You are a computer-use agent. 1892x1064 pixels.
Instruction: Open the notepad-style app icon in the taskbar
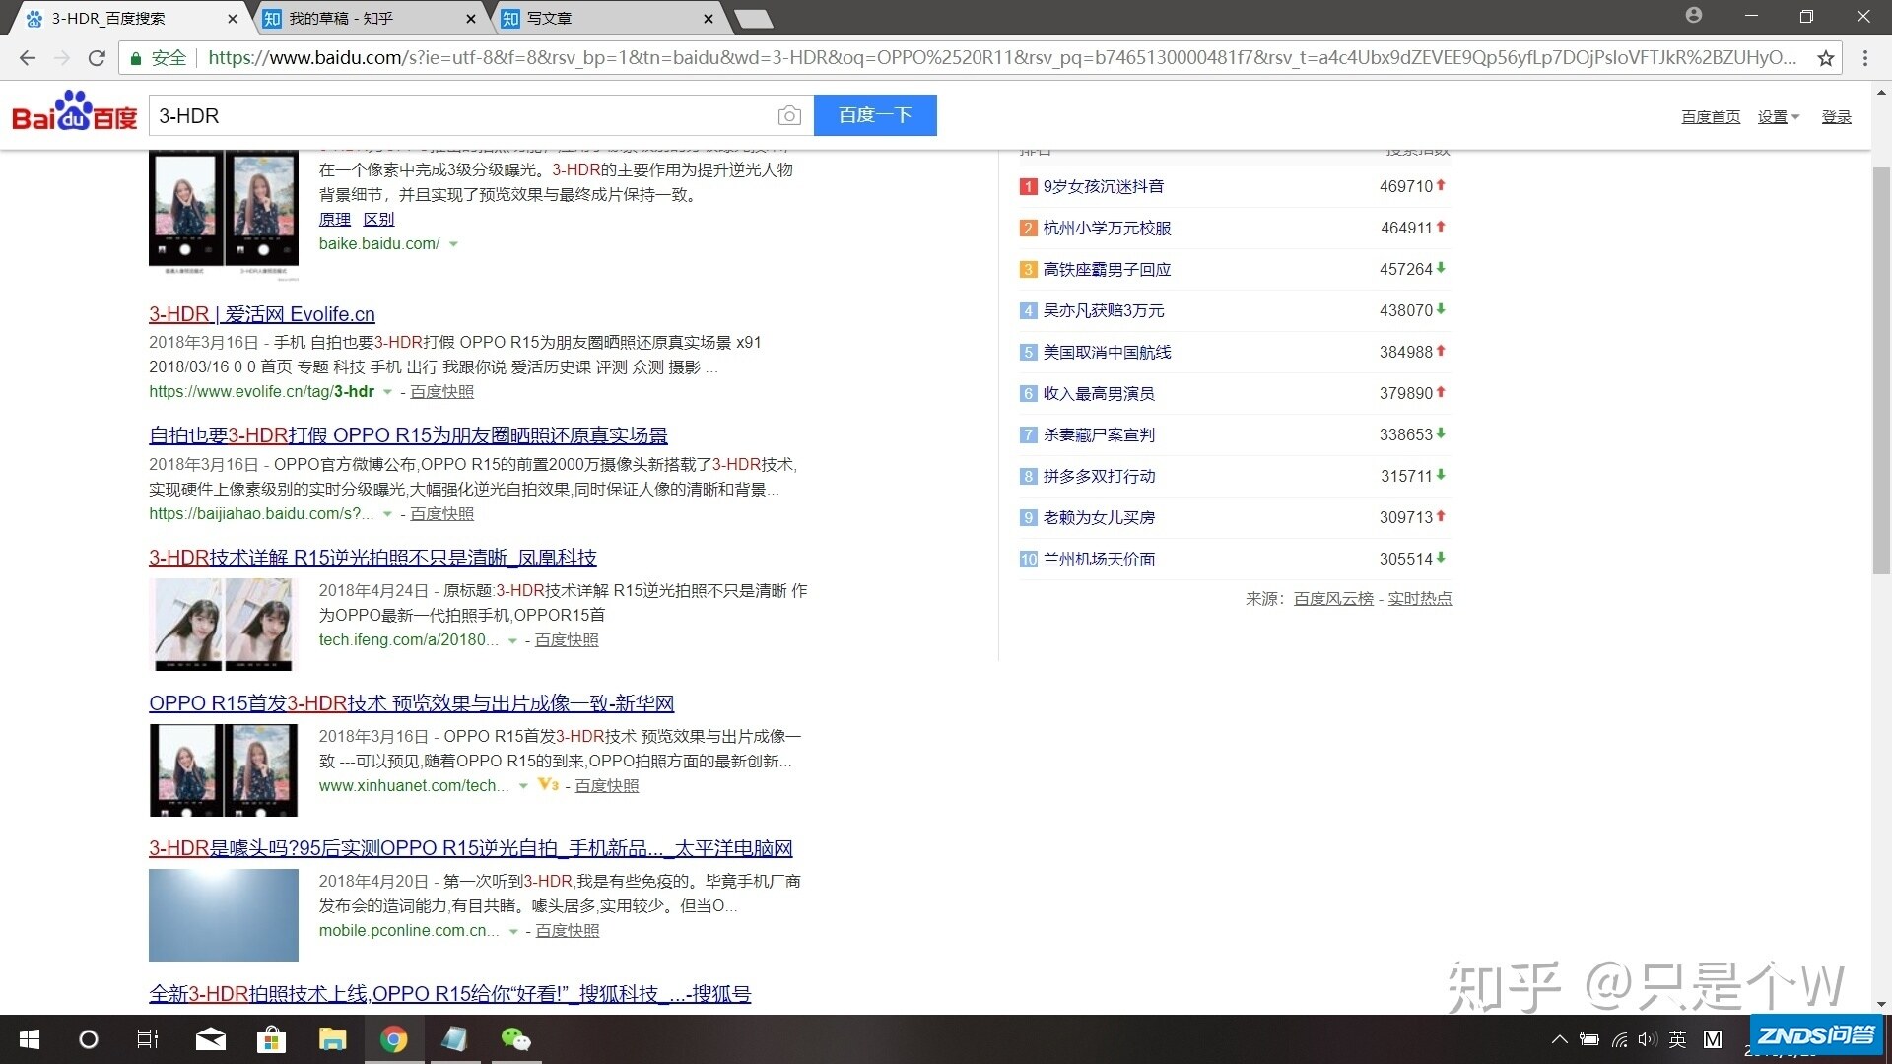coord(454,1039)
